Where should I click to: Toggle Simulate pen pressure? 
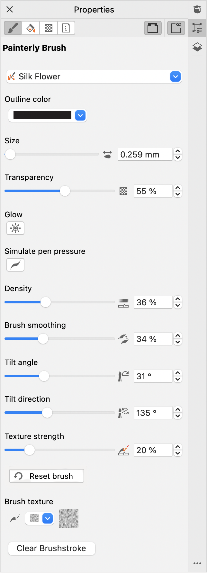[x=15, y=265]
